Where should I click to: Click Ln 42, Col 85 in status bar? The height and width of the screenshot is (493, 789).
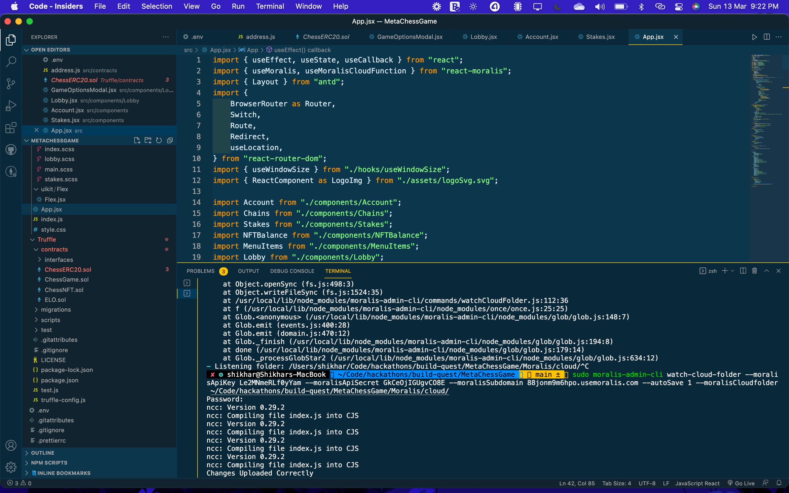coord(577,483)
